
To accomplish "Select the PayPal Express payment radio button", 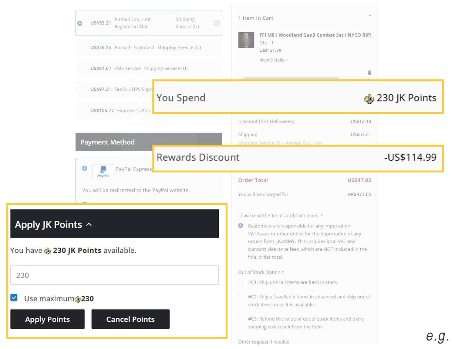I will click(85, 168).
